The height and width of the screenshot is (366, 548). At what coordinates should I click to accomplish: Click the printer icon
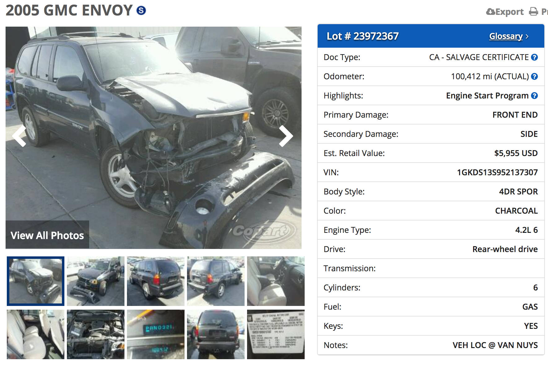click(x=533, y=12)
